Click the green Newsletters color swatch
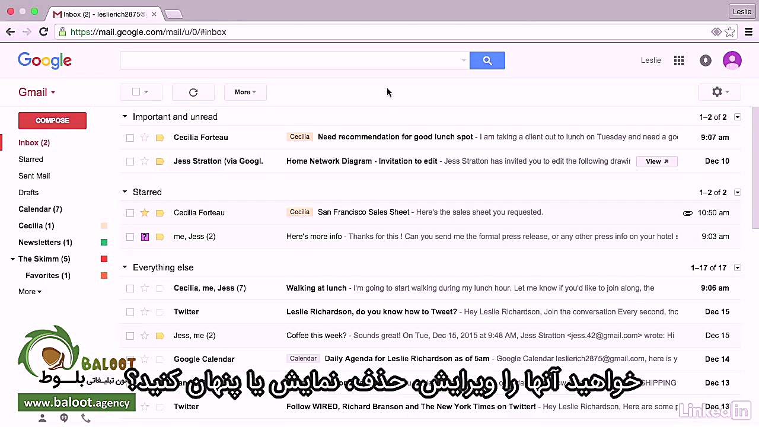Viewport: 759px width, 427px height. (104, 243)
